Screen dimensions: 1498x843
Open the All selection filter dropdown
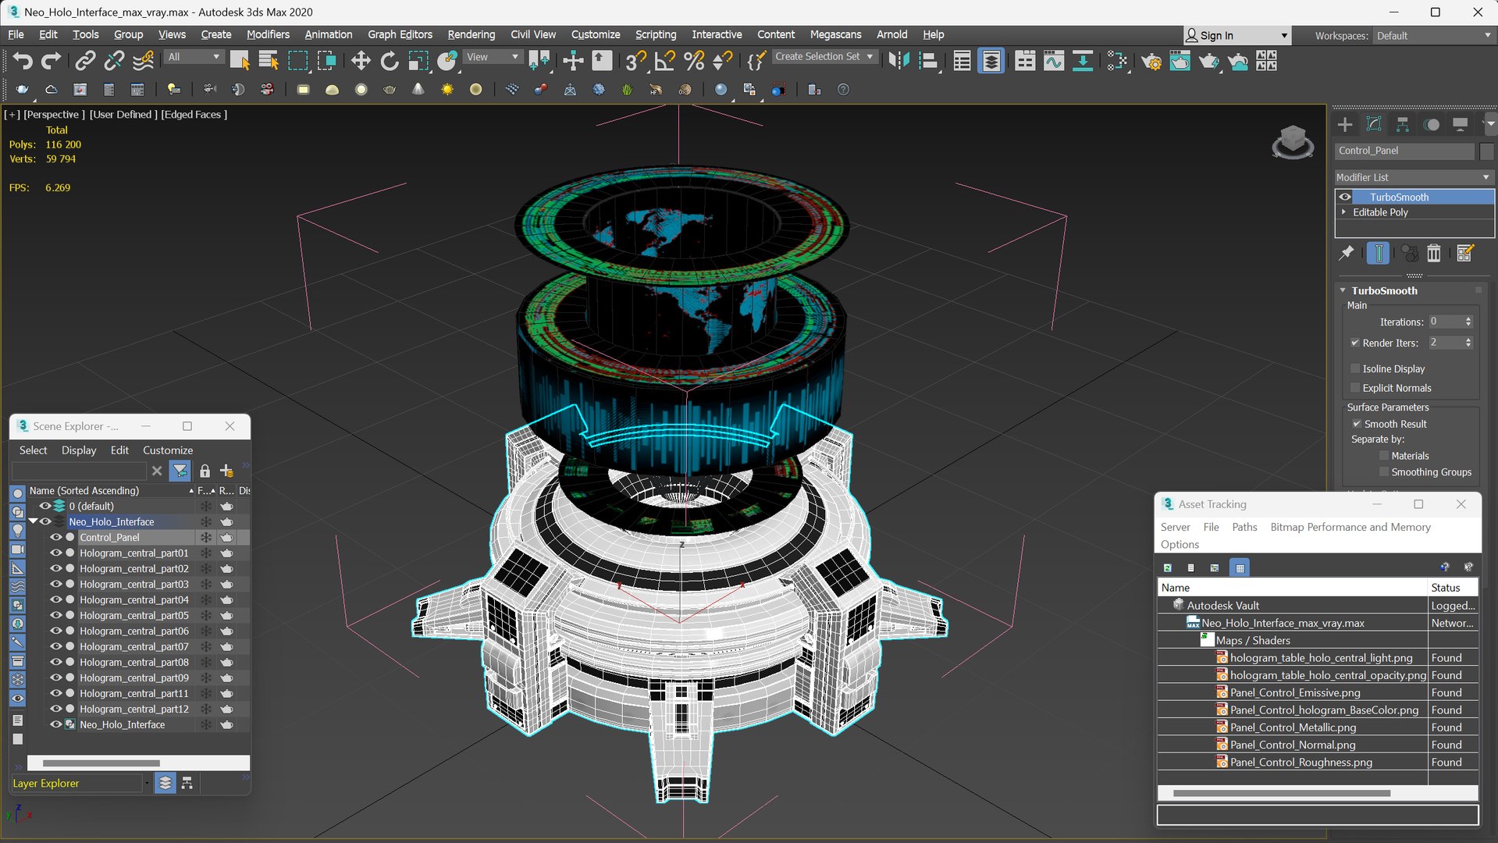pyautogui.click(x=194, y=57)
